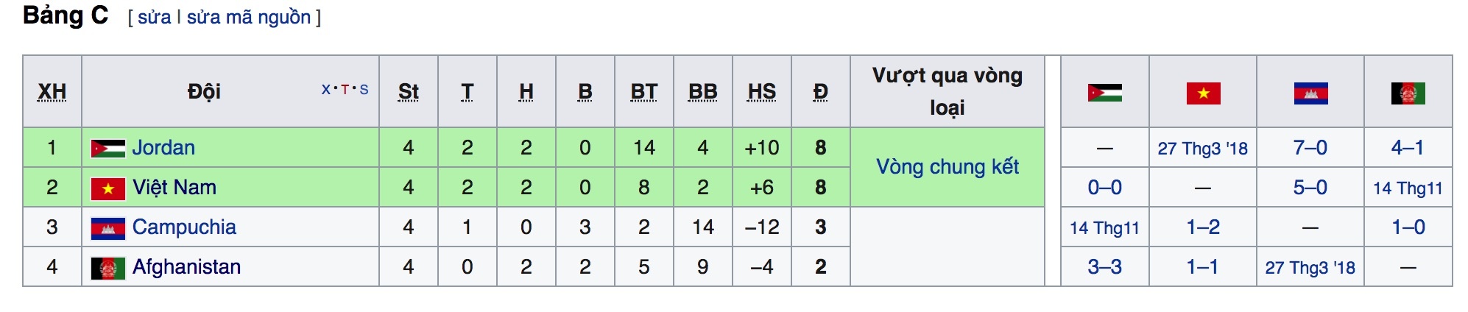Open the Jordan team link
This screenshot has height=312, width=1468.
(x=163, y=148)
